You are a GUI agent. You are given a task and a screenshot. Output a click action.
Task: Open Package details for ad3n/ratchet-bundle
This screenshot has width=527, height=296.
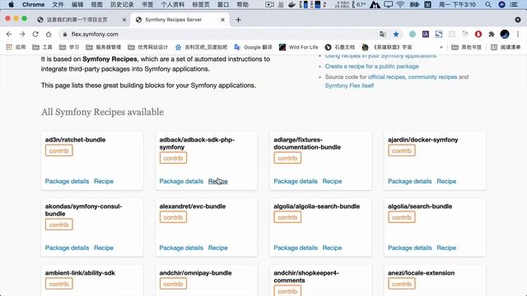pos(67,181)
